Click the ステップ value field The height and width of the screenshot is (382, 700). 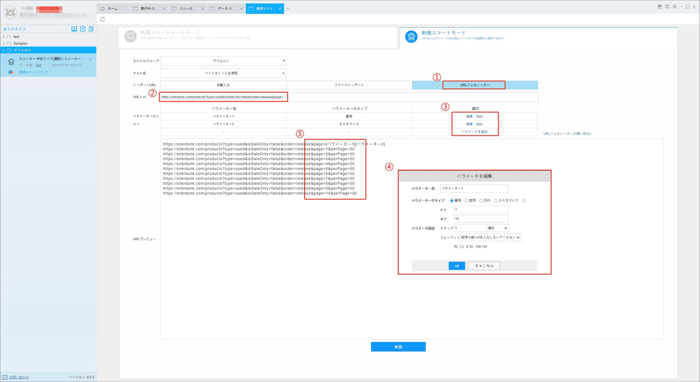pos(470,228)
